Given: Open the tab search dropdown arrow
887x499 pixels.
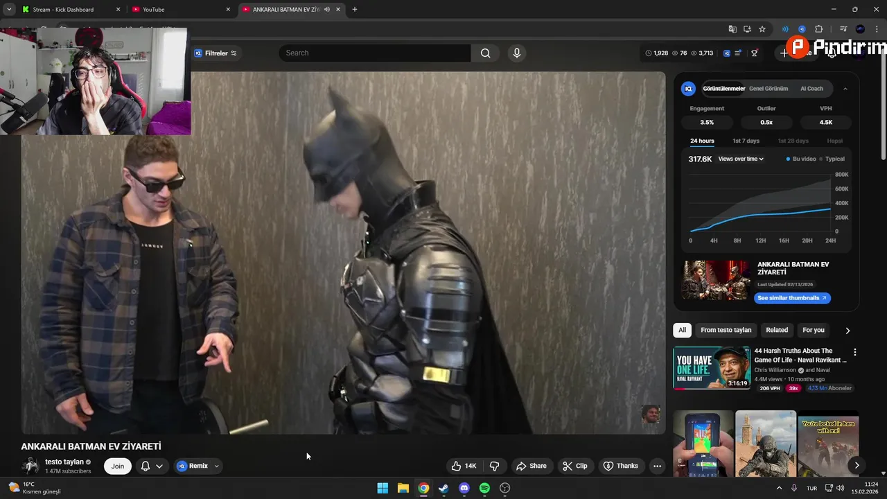Looking at the screenshot, I should click(x=9, y=10).
